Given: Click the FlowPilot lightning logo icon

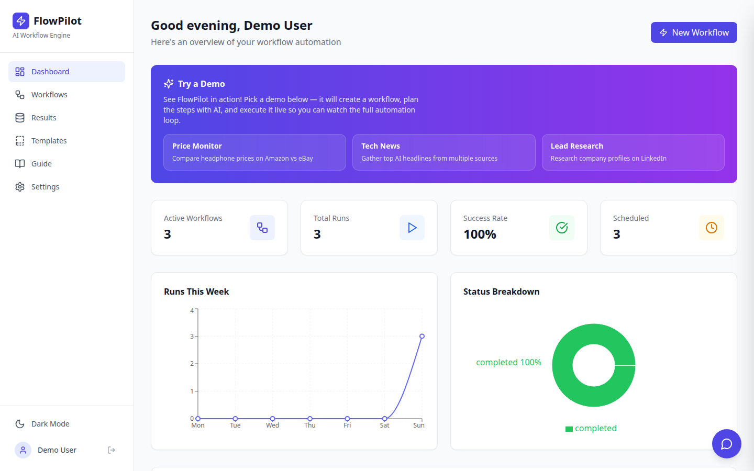Looking at the screenshot, I should point(21,21).
